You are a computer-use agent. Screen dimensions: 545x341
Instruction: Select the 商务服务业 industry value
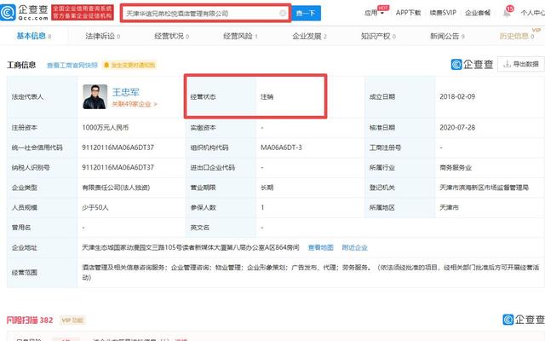[456, 168]
